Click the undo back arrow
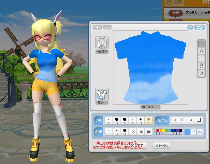This screenshot has height=164, width=210. (97, 27)
